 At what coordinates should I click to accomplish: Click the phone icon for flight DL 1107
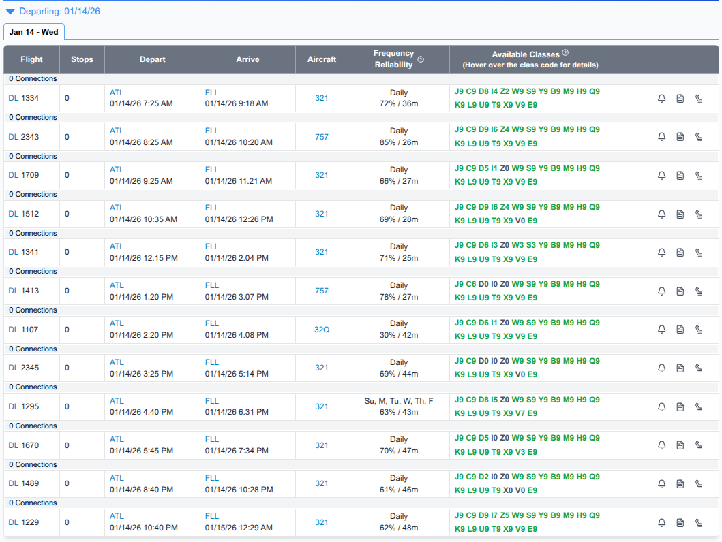click(x=698, y=329)
